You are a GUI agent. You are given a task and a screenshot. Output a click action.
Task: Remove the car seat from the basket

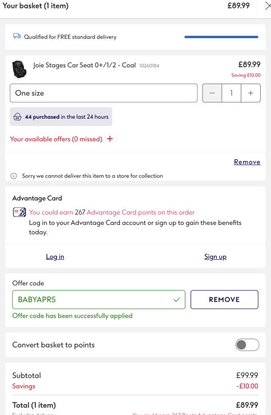click(x=247, y=162)
